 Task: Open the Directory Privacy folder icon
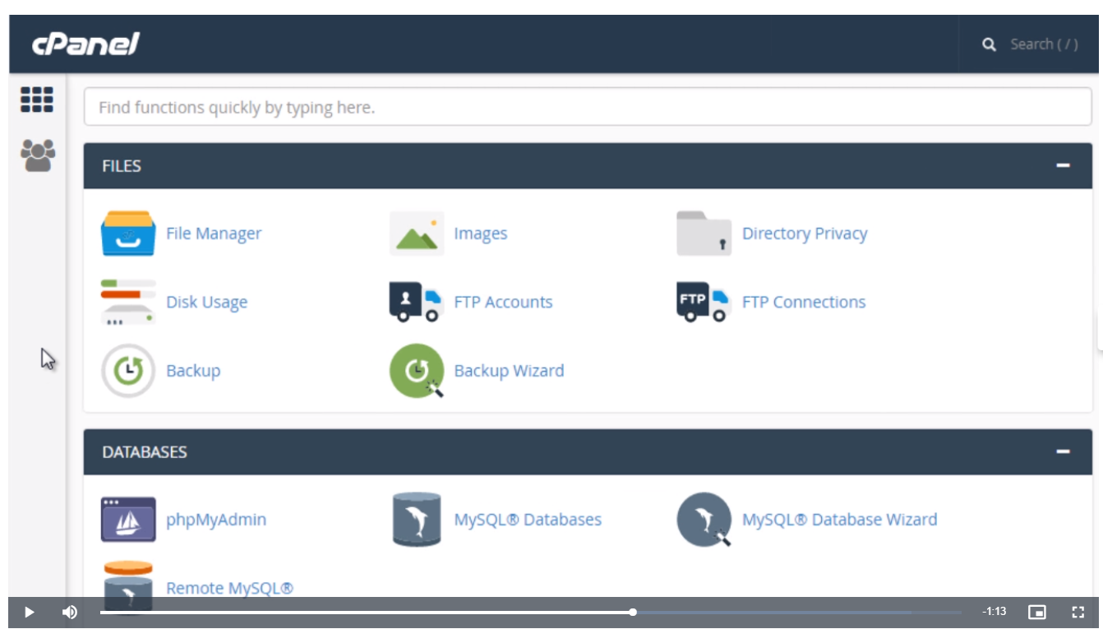[x=704, y=234]
